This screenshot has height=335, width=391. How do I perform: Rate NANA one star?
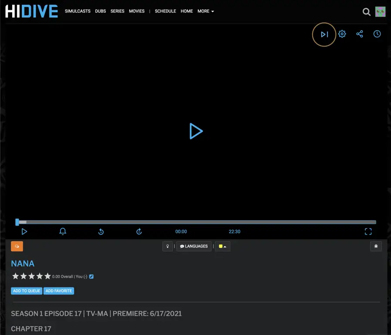click(15, 276)
